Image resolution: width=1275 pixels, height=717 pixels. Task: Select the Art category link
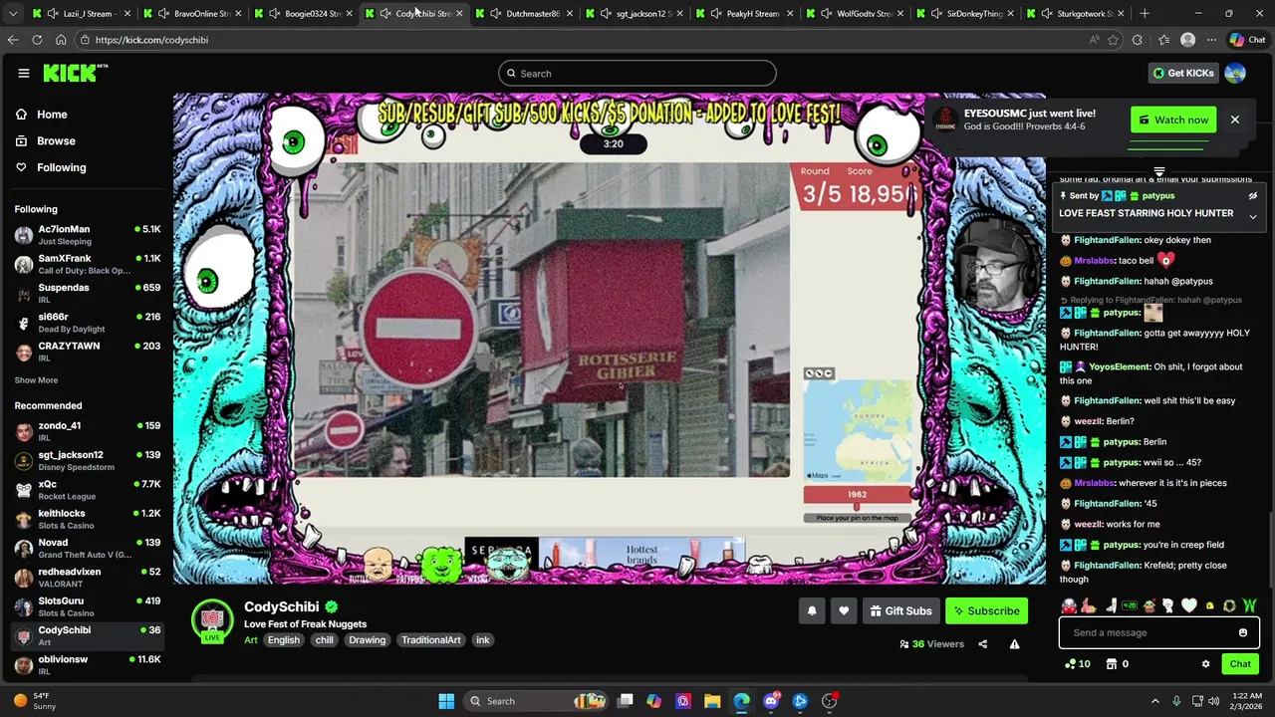[251, 640]
